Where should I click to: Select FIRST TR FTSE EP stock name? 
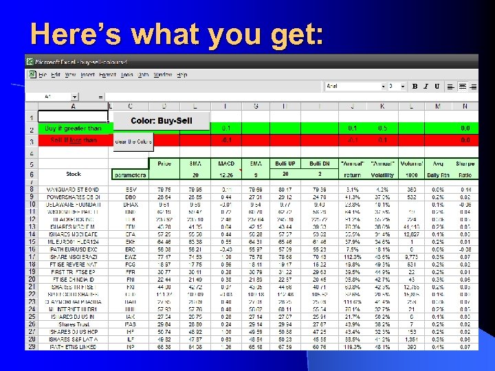73,272
